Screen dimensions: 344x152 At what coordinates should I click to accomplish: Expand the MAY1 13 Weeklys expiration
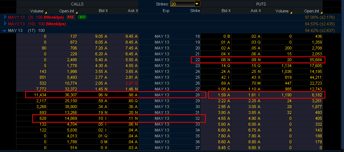click(5, 17)
